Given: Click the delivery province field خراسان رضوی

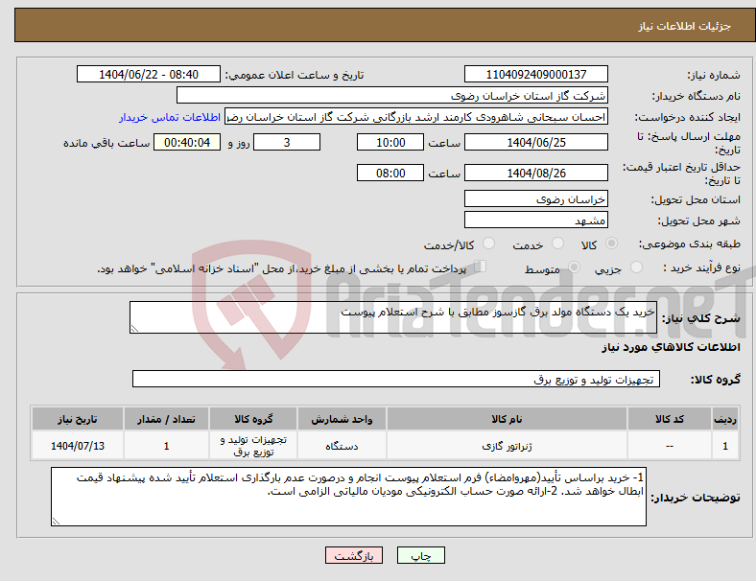Looking at the screenshot, I should click(535, 198).
